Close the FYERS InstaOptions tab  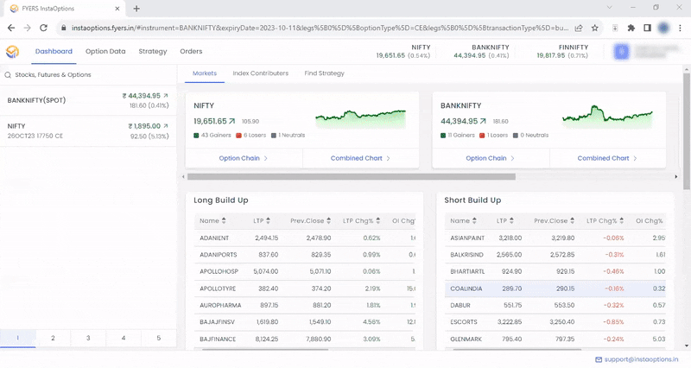[117, 9]
